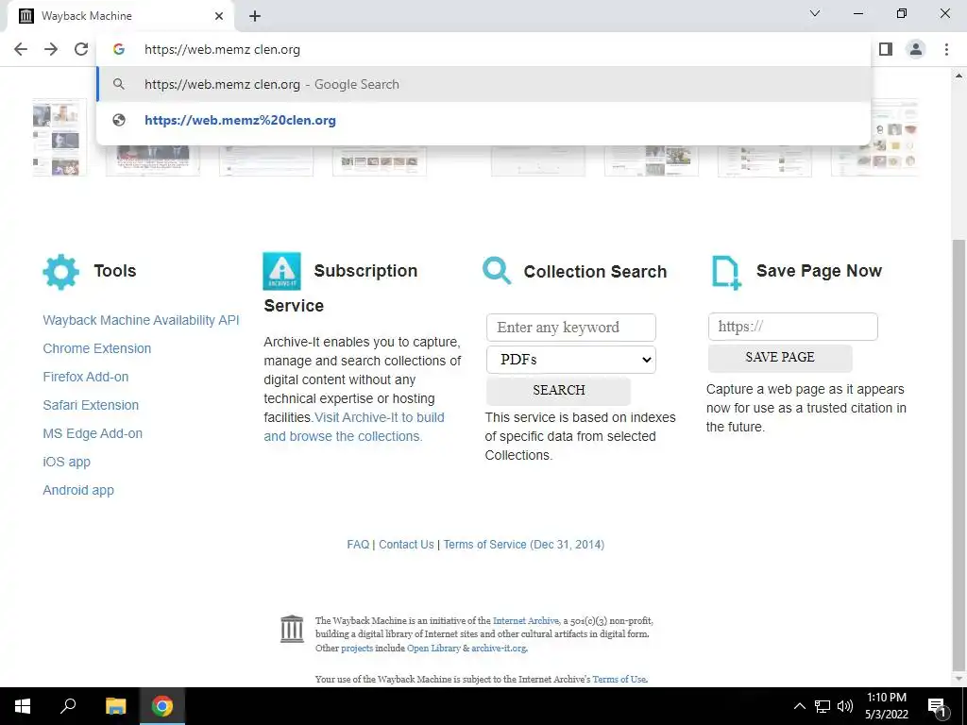Follow the Open Library link
The width and height of the screenshot is (967, 725).
click(433, 648)
